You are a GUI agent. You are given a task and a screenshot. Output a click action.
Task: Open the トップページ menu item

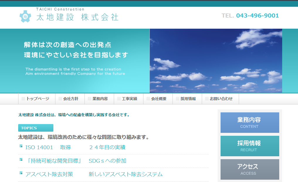37,99
